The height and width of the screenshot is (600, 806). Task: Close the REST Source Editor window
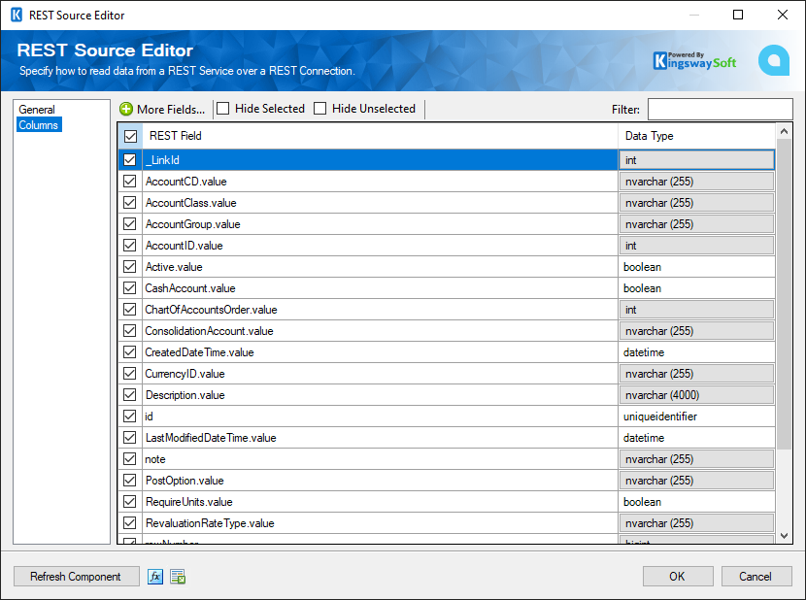[783, 15]
